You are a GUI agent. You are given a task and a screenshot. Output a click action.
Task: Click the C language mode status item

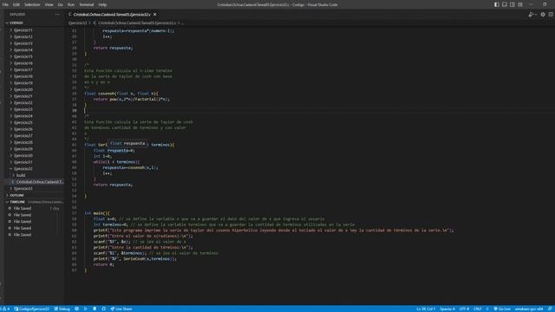(x=487, y=309)
